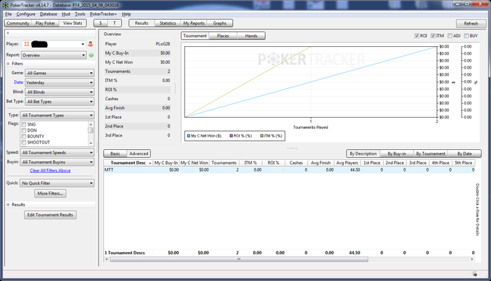Click the My C Net Won legend swatch
This screenshot has width=491, height=281.
point(189,136)
